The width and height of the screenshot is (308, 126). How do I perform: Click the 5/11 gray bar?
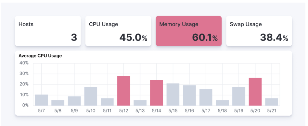pos(107,102)
